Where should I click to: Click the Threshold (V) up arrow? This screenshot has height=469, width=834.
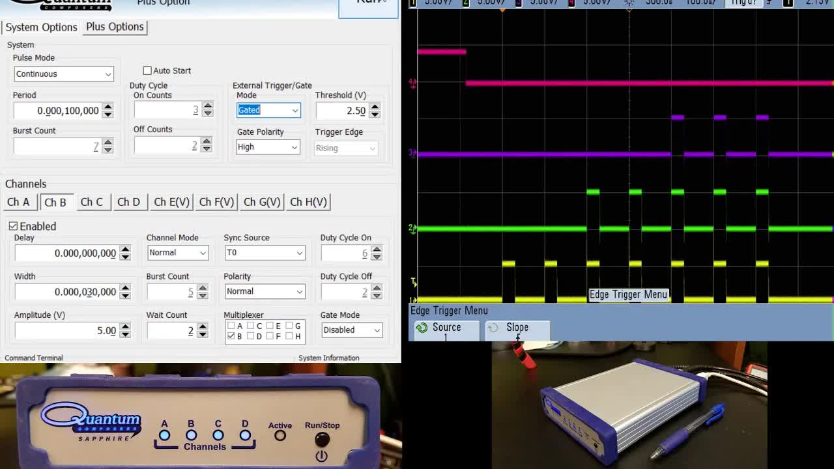click(374, 107)
